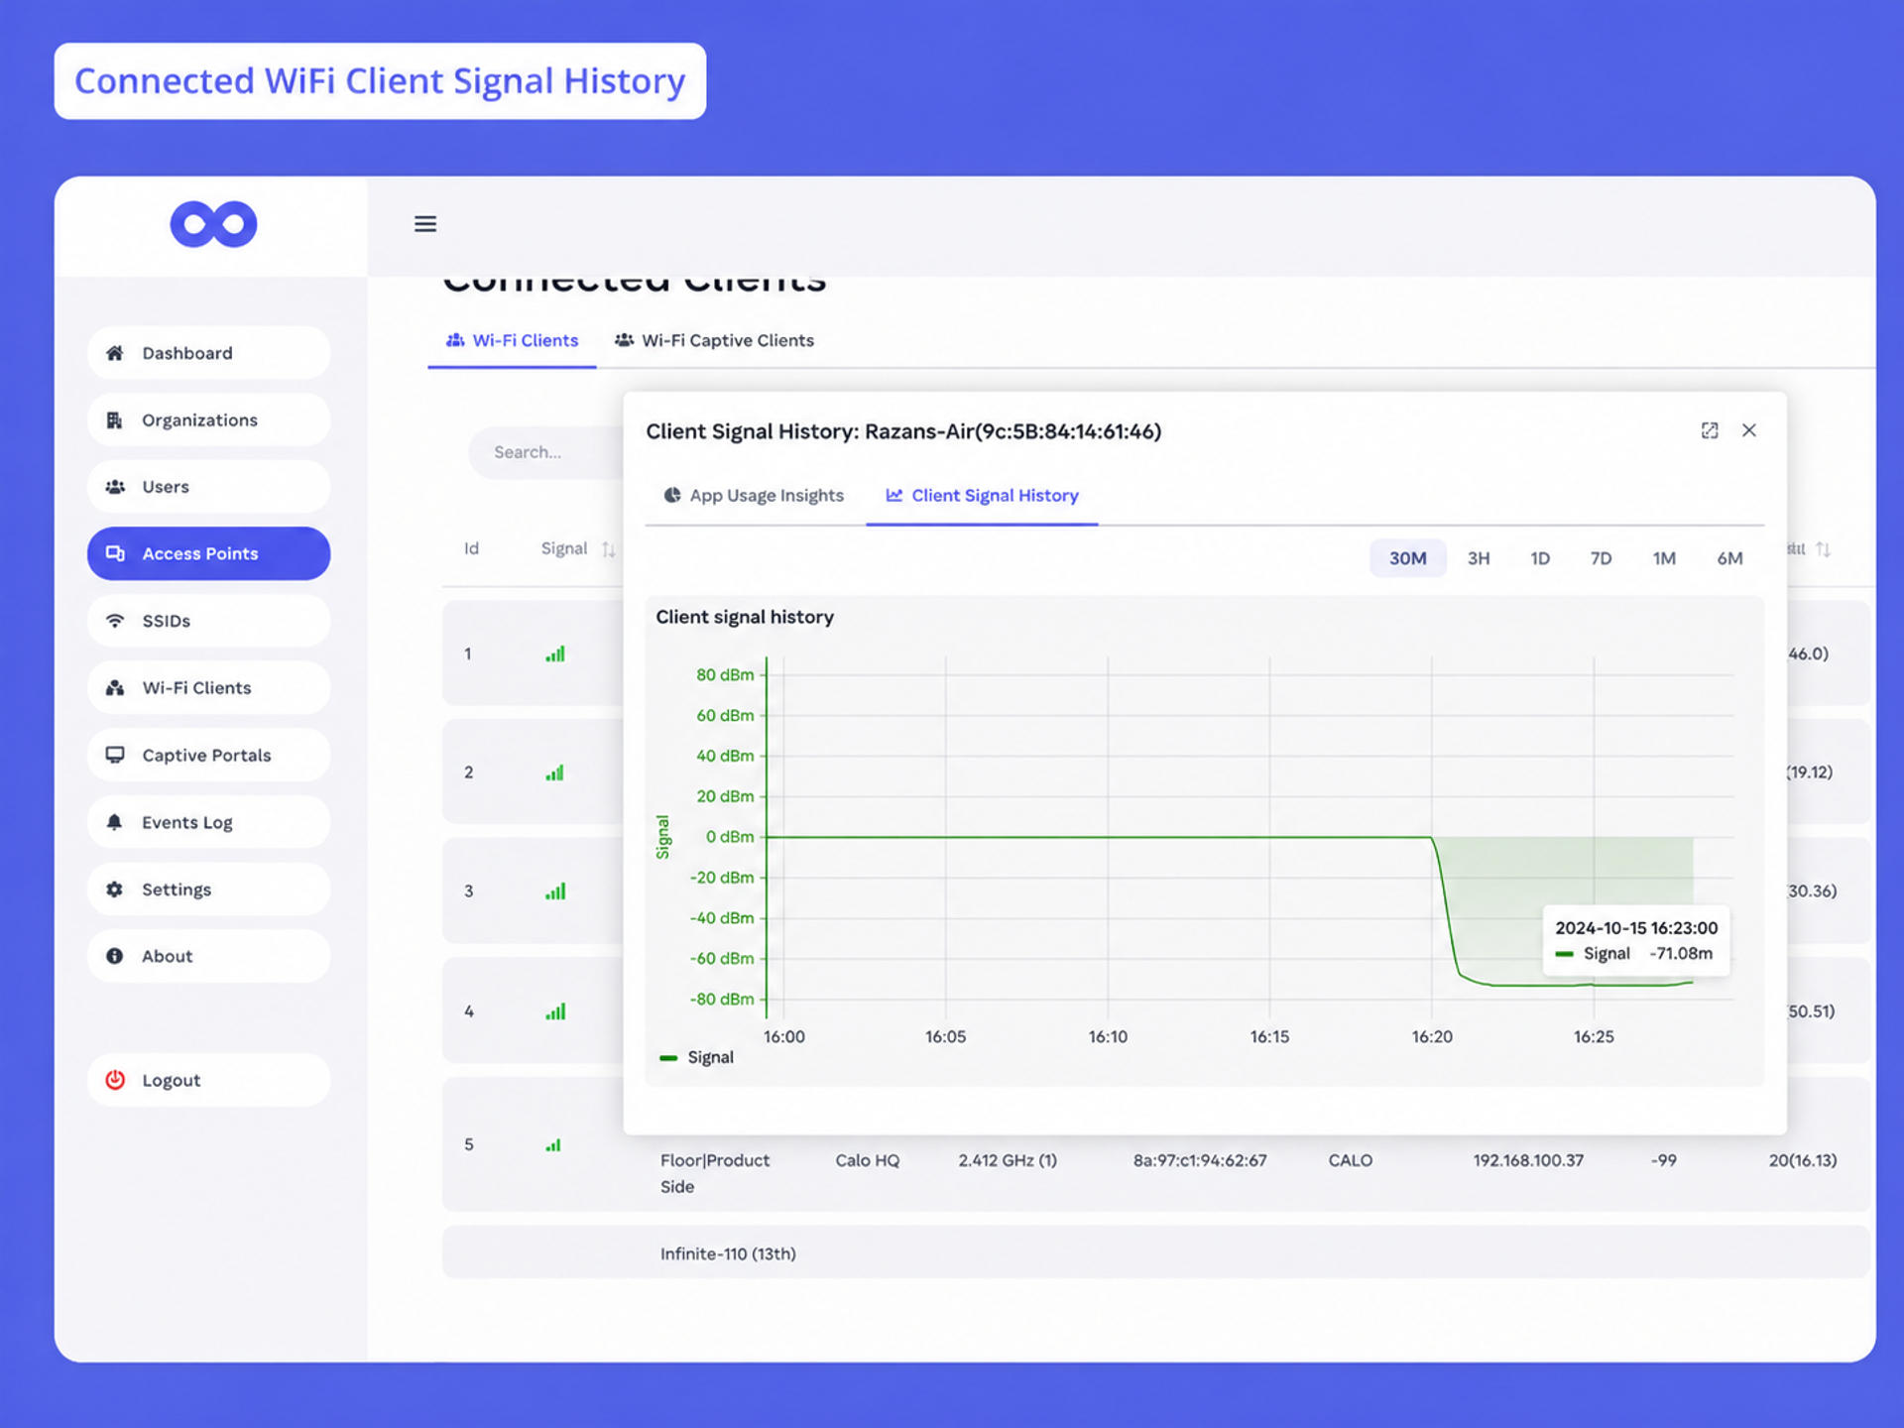Click signal strength icon in row 5

(553, 1145)
